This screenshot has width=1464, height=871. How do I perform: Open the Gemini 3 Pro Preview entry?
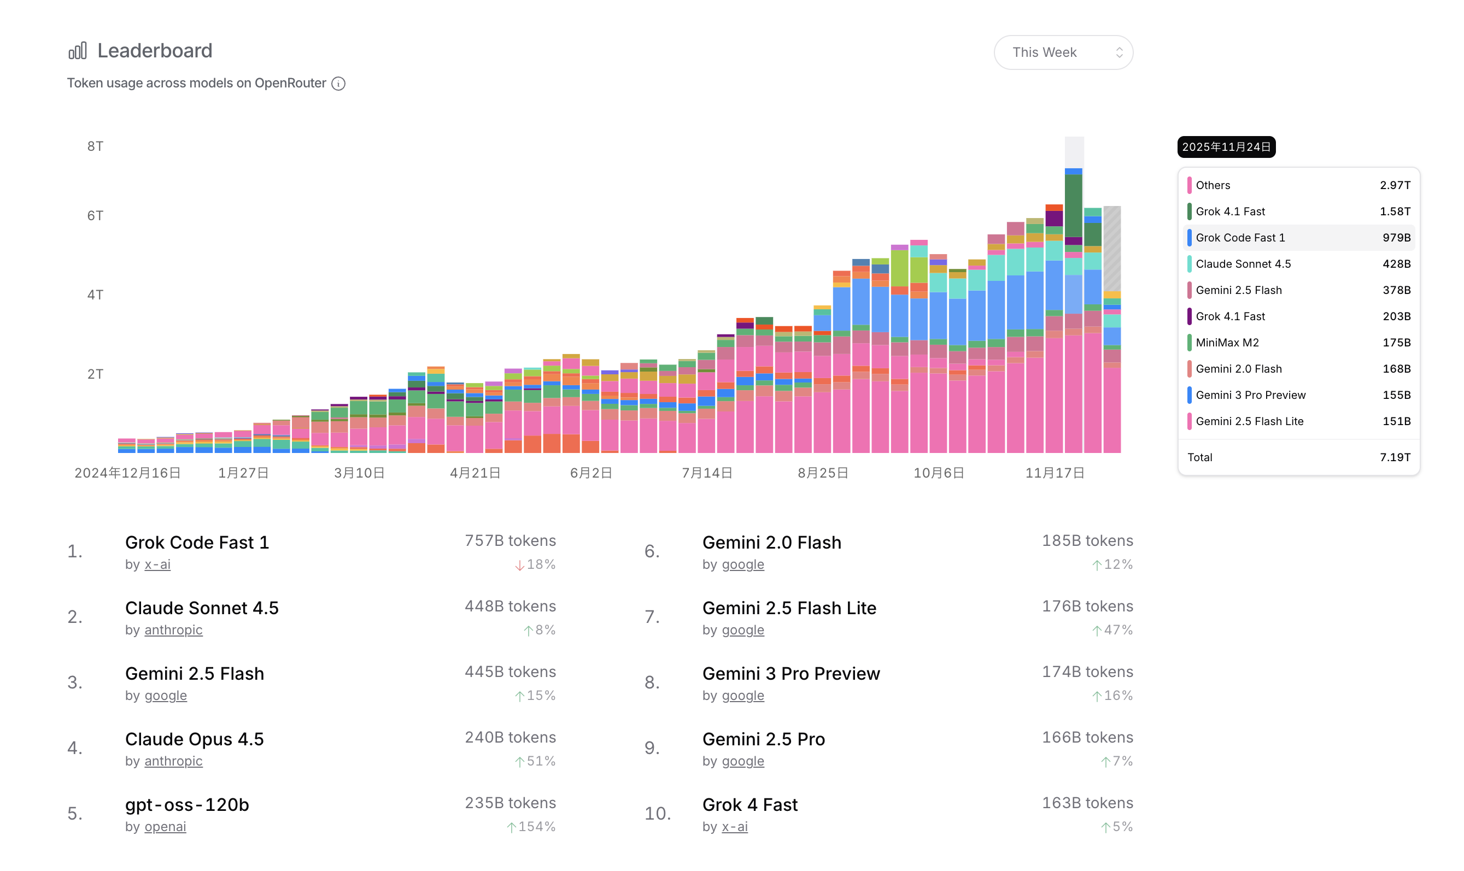790,674
